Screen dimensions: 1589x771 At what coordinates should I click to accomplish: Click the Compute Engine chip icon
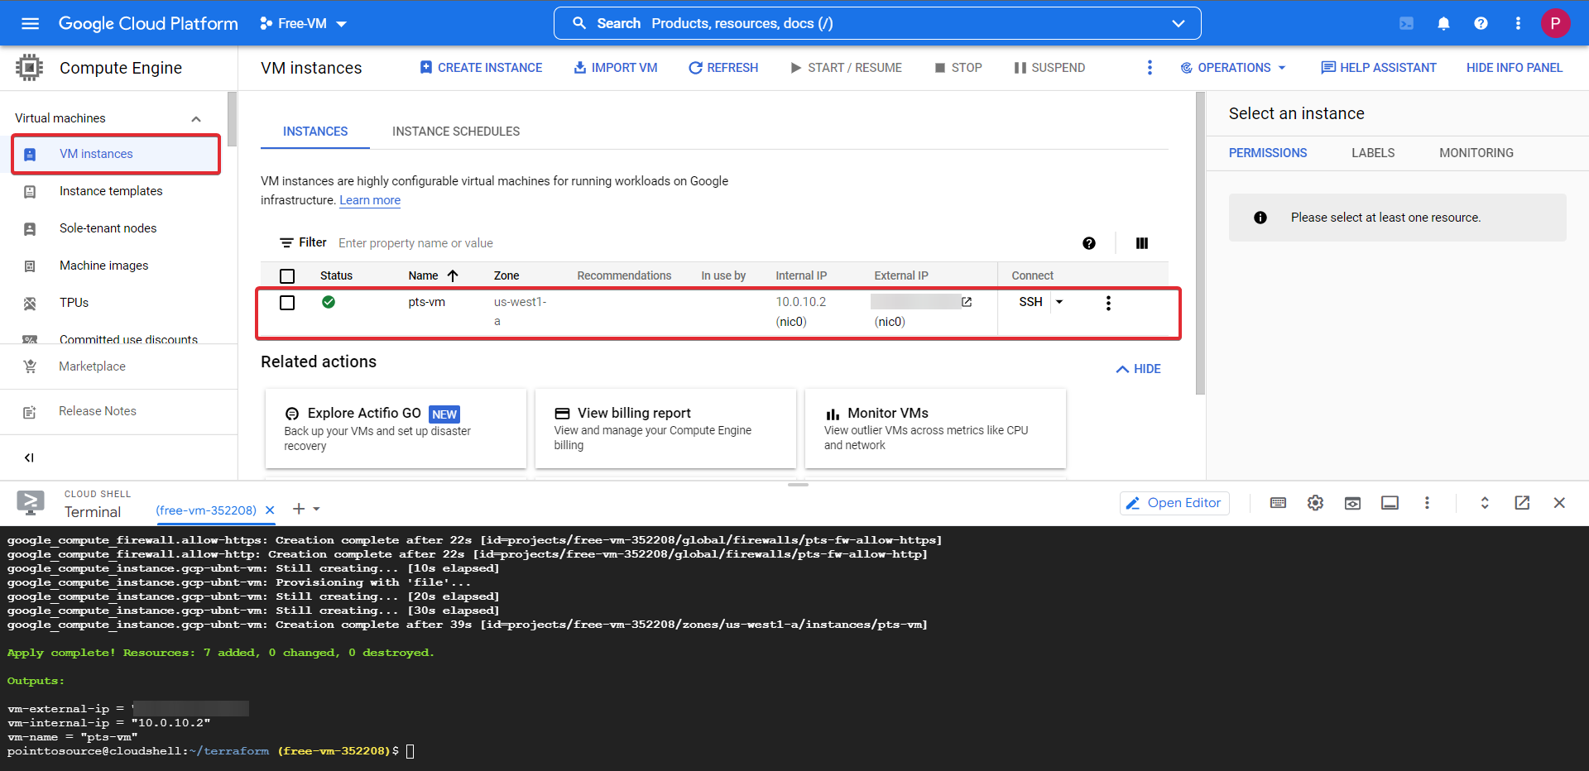tap(29, 67)
